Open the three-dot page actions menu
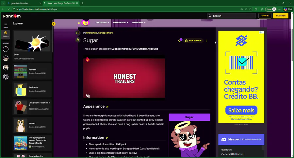The width and height of the screenshot is (294, 158). coord(207,41)
